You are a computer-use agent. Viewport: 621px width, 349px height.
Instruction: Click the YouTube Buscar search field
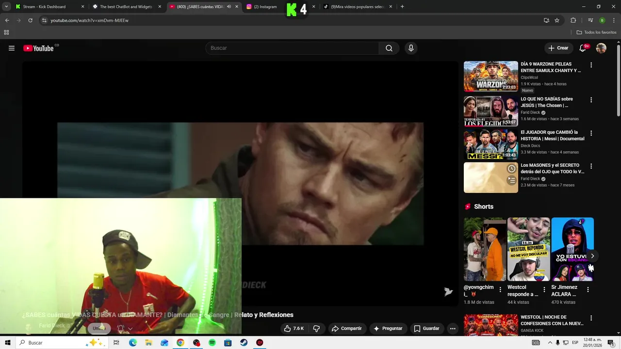292,48
